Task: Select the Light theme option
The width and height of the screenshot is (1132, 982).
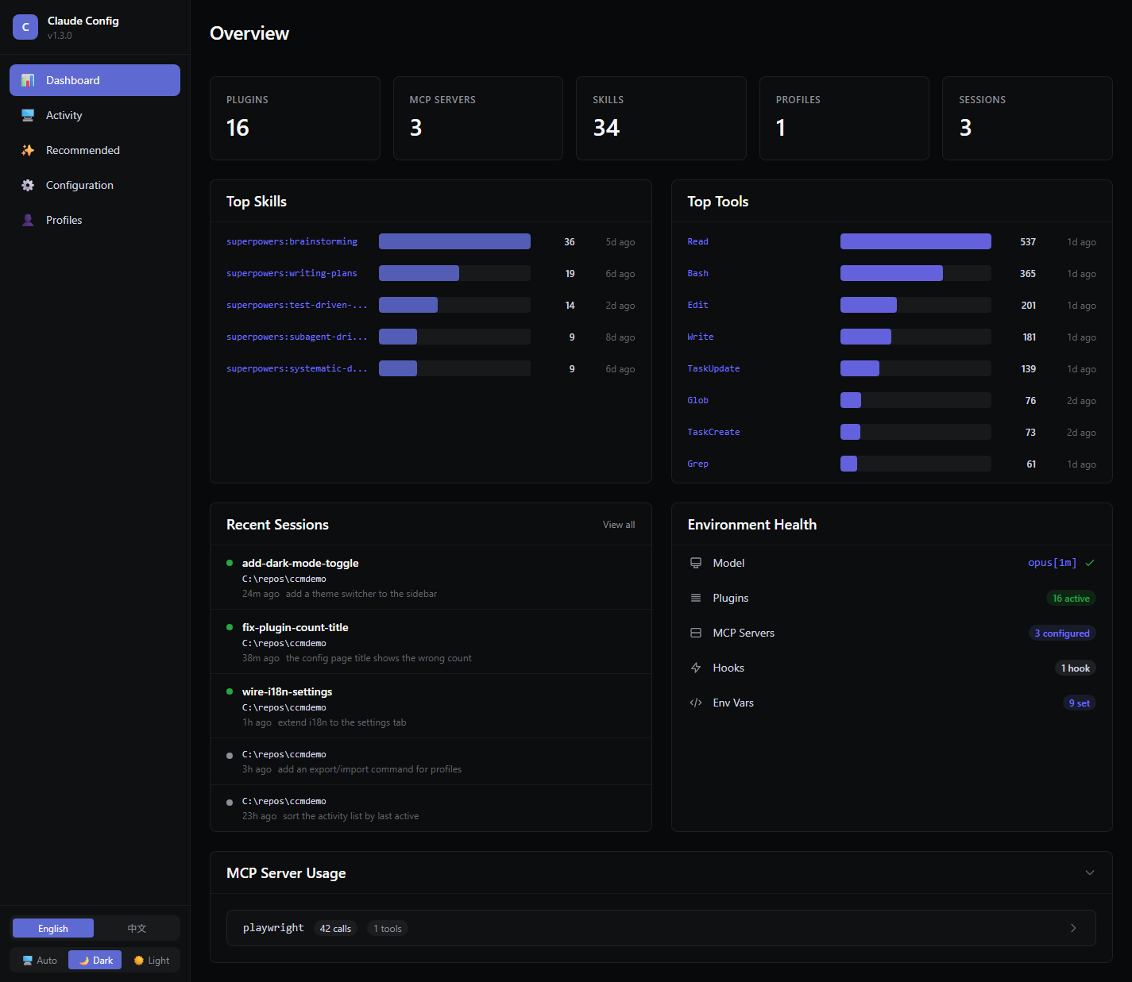Action: (x=151, y=960)
